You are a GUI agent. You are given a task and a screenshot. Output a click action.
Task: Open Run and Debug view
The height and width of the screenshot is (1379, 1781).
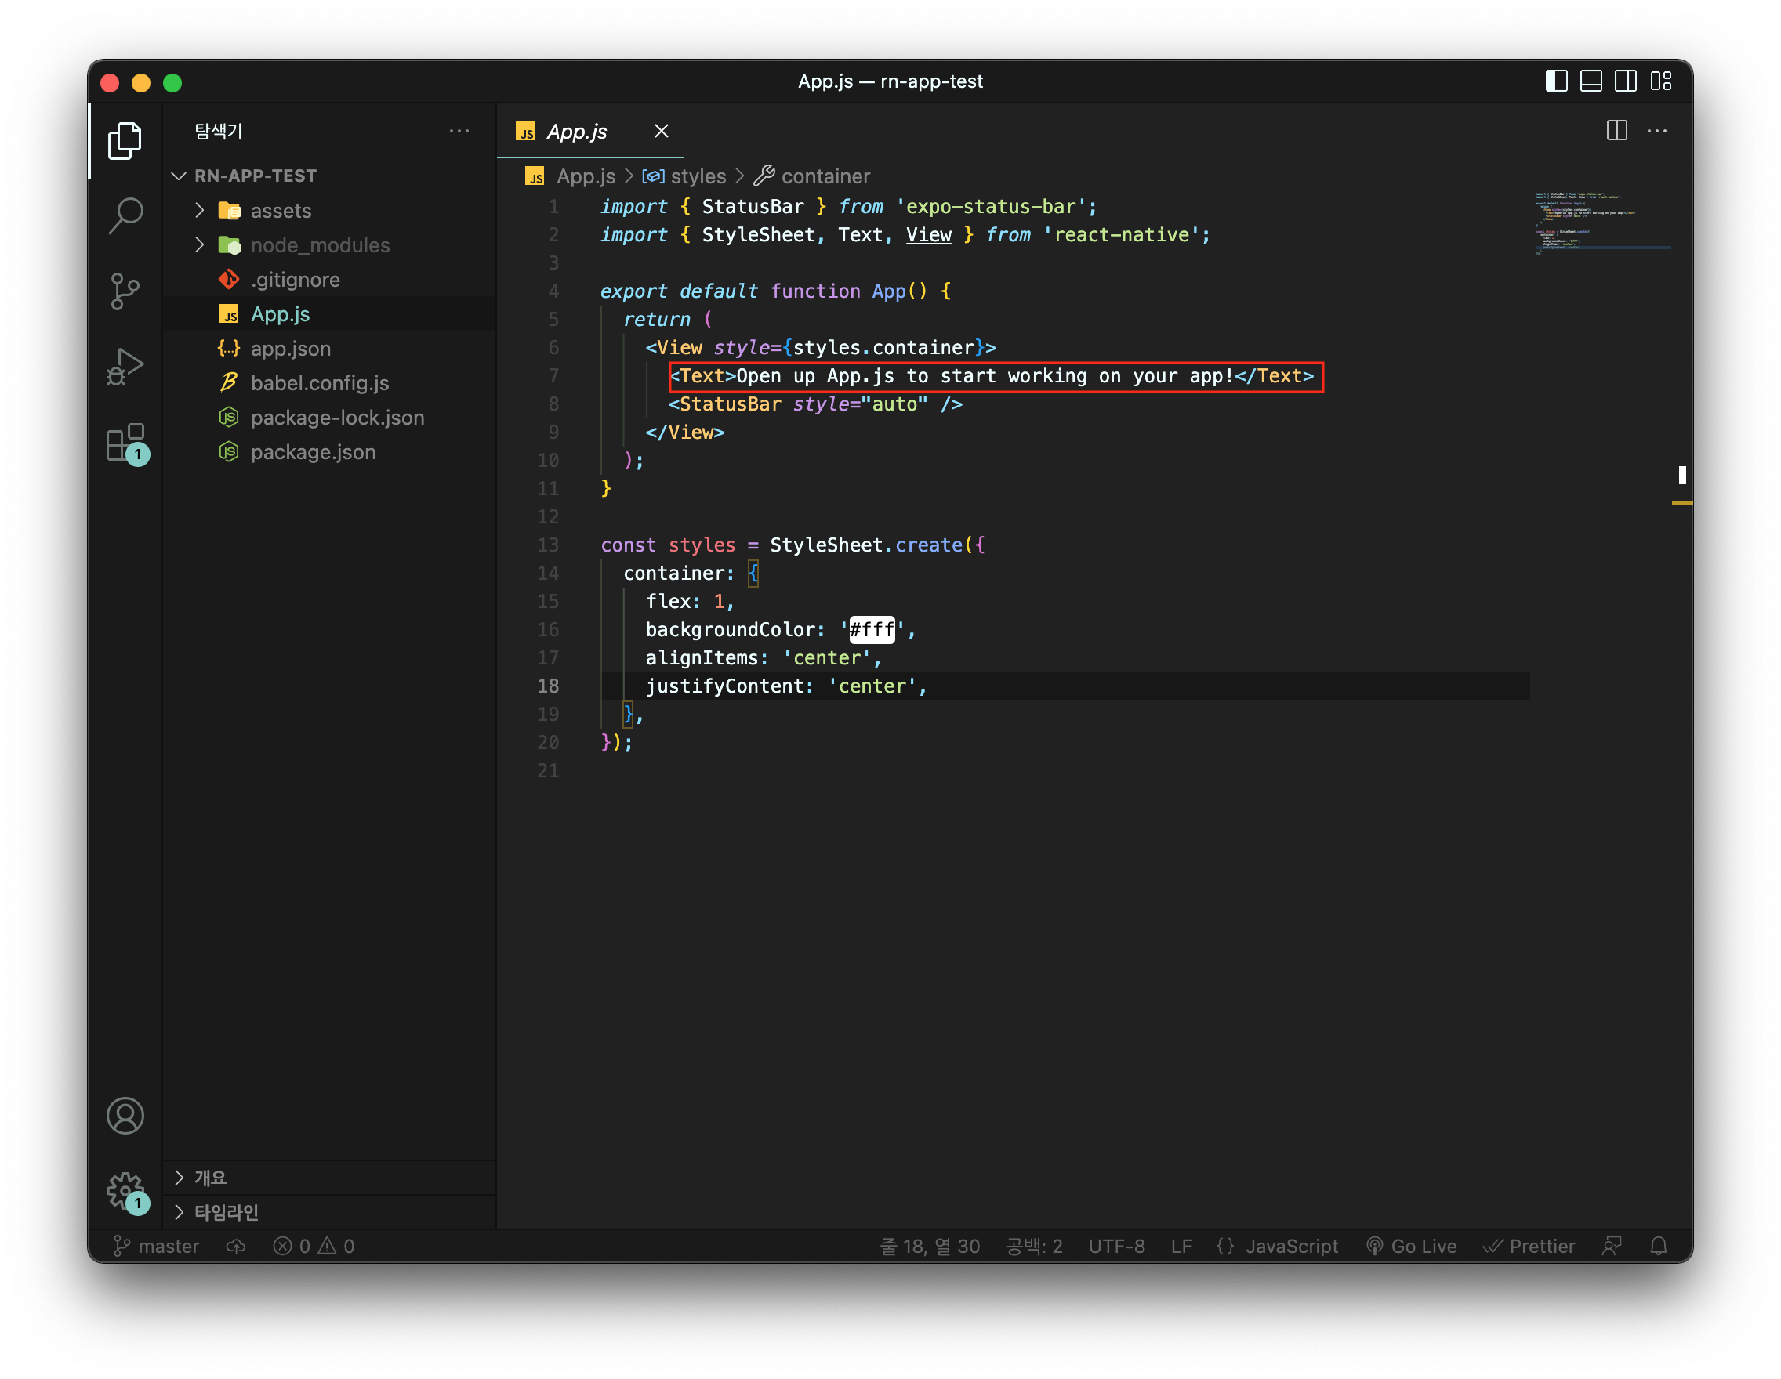coord(125,367)
